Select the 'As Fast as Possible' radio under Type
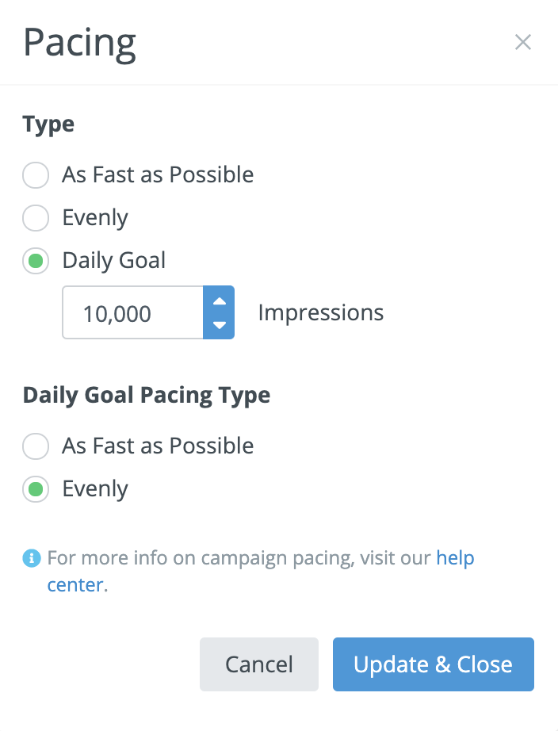The image size is (558, 731). 36,175
